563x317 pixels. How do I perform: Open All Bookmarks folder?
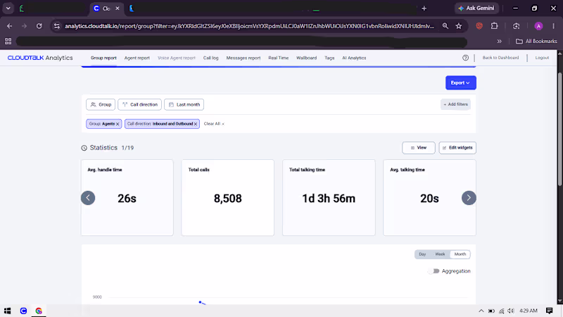[536, 42]
